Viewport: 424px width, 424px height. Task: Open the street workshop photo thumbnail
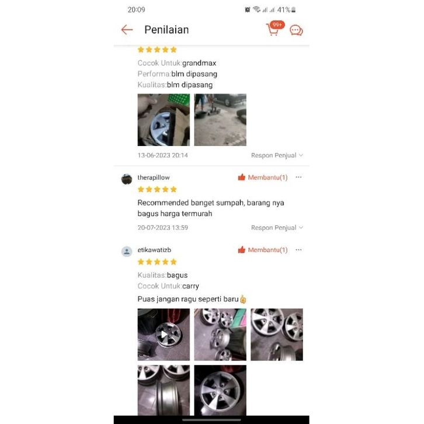click(x=220, y=120)
